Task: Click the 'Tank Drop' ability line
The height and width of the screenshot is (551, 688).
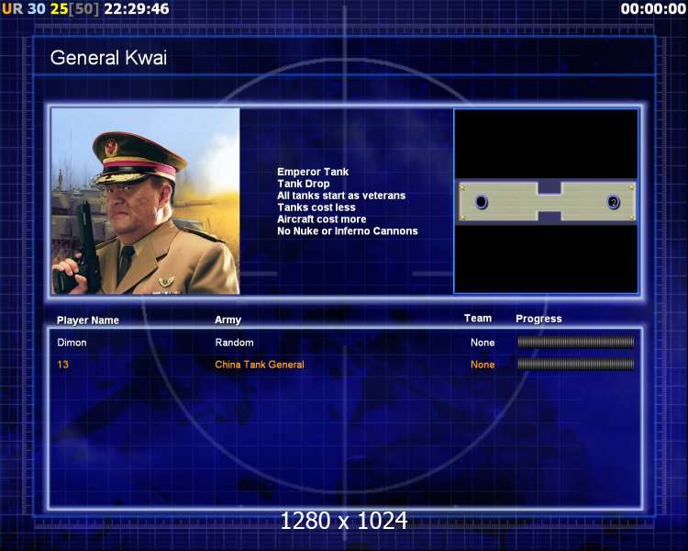Action: click(304, 184)
